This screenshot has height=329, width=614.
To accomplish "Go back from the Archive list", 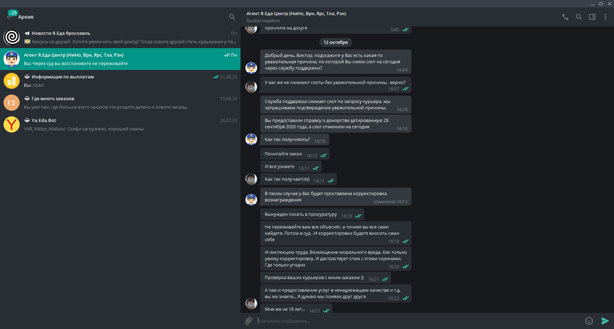I will click(10, 16).
